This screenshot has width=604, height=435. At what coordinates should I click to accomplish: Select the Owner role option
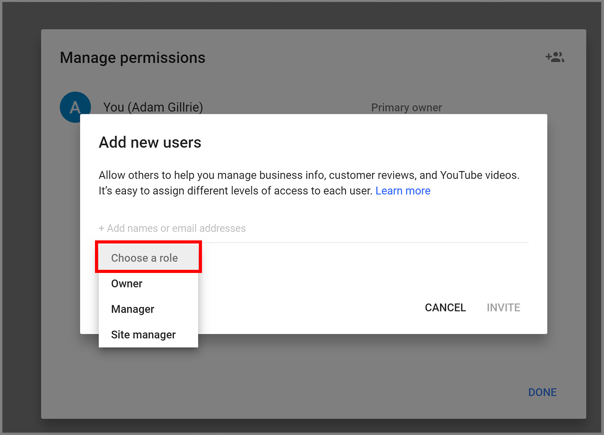(148, 283)
